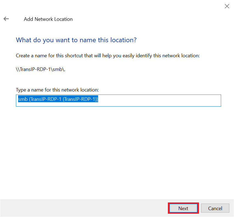Screen dimensions: 234x217
Task: Click the 'Add Network Location' title text
Action: (48, 19)
